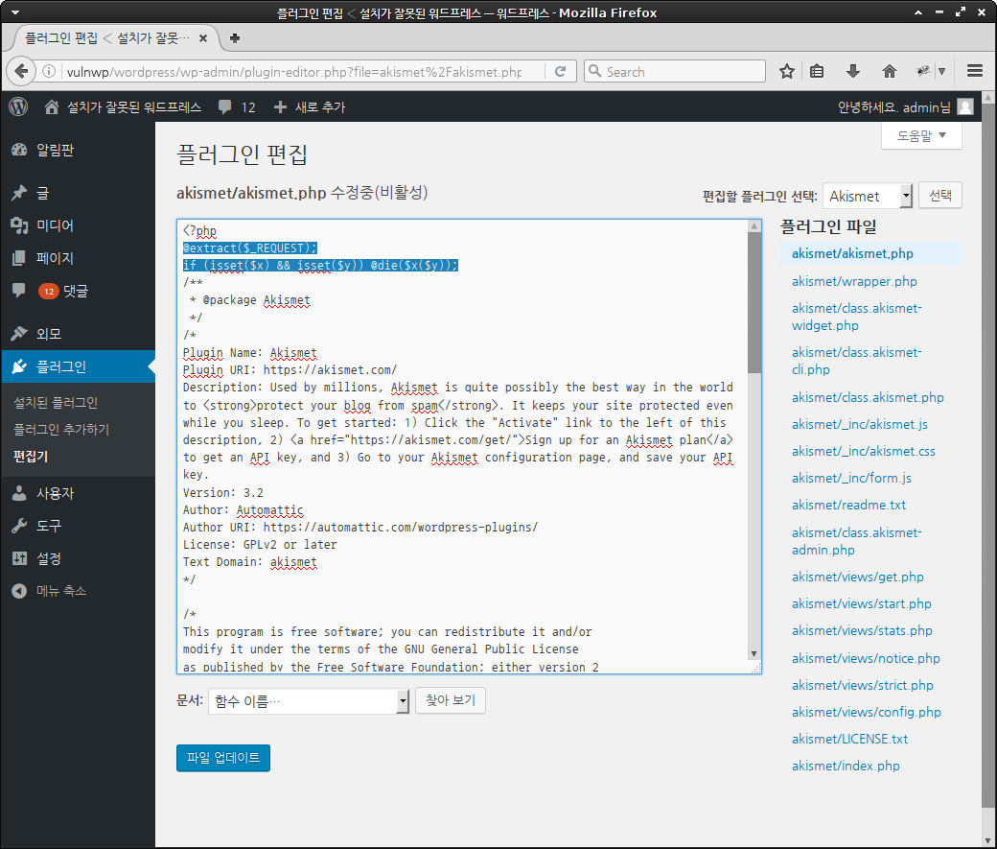
Task: Open the 12 comments bubble in the admin bar
Action: click(x=237, y=106)
